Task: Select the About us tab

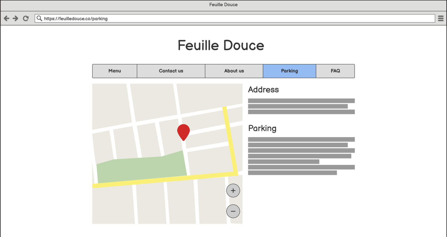Action: coord(234,71)
